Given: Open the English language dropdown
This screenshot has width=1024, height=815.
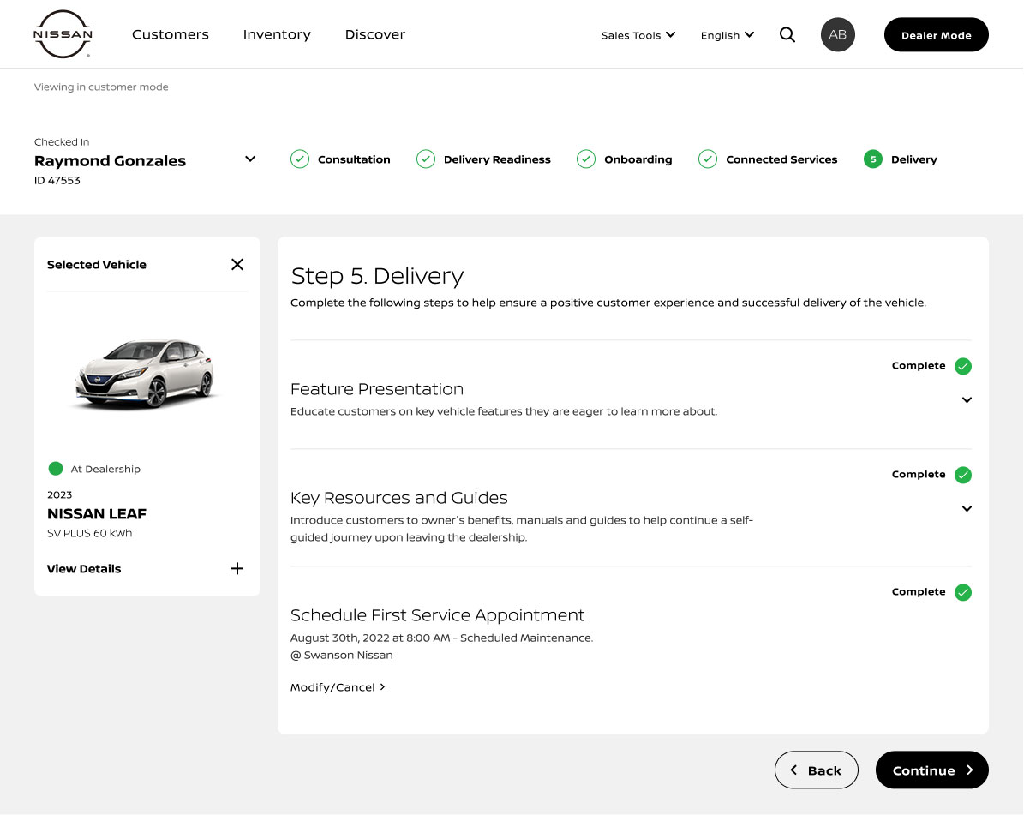Looking at the screenshot, I should coord(727,35).
